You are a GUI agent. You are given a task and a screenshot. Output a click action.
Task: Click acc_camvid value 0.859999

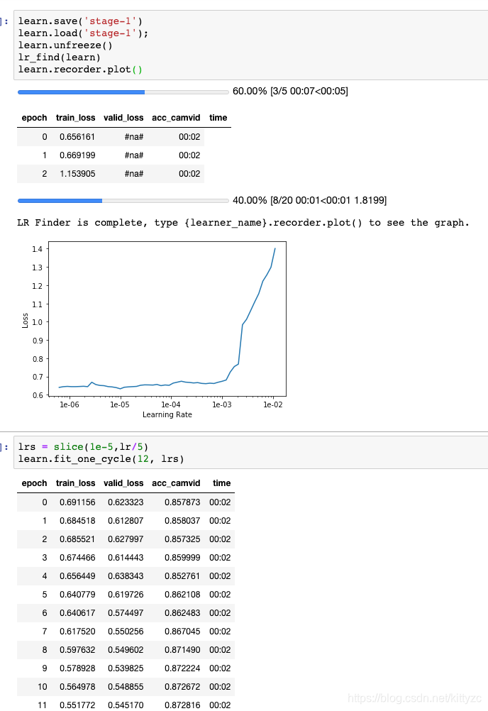pos(182,558)
